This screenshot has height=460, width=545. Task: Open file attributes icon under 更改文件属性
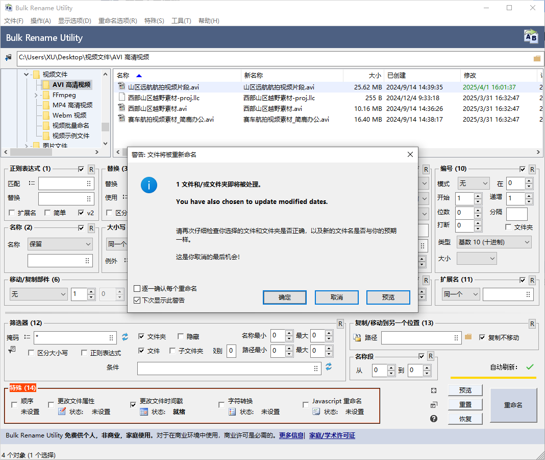(62, 411)
